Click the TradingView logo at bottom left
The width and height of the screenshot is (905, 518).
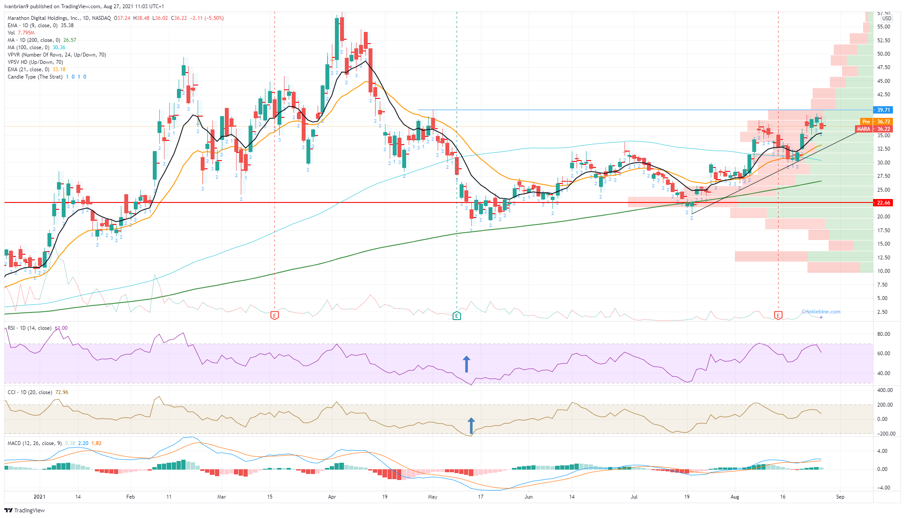point(25,510)
